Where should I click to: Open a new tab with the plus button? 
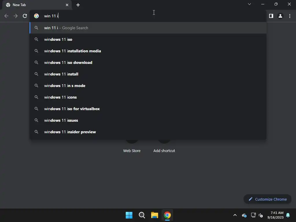tap(78, 5)
